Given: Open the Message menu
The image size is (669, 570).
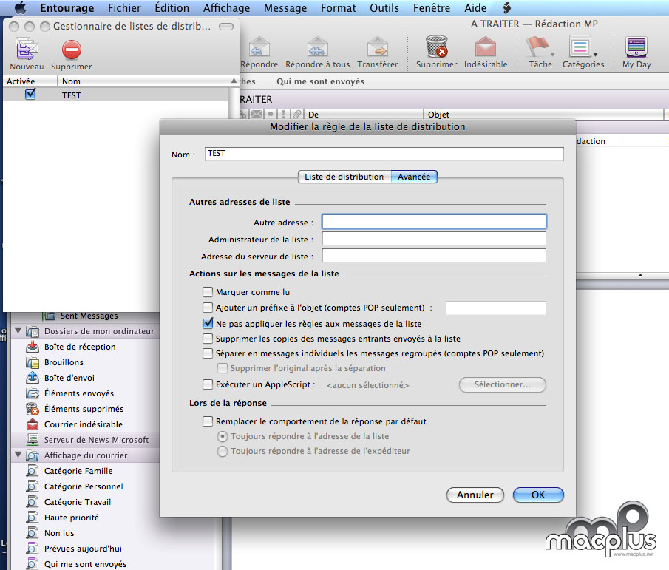Looking at the screenshot, I should [285, 7].
